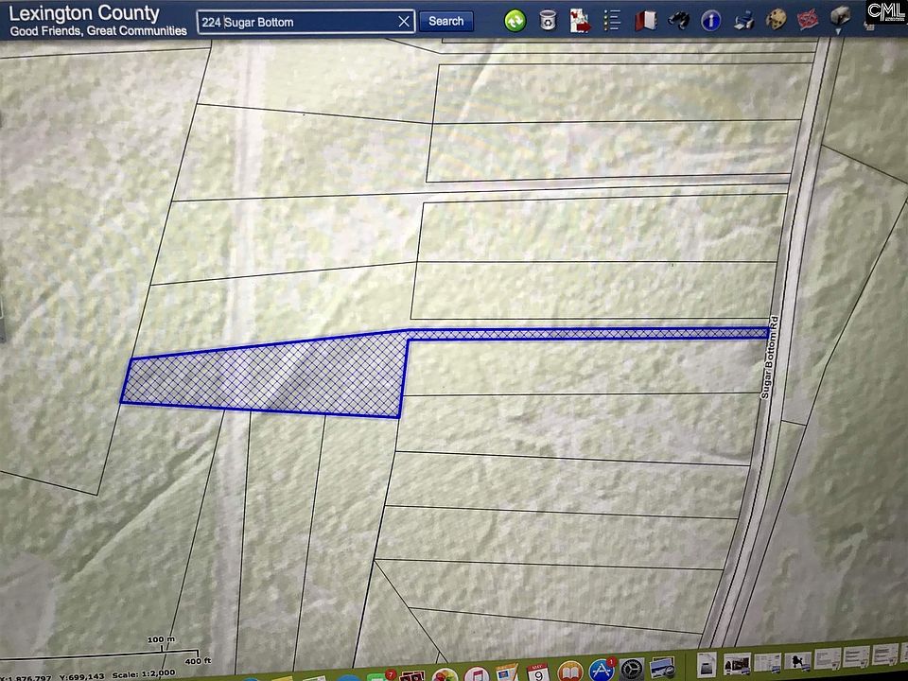Click the red map markup icon
908x681 pixels.
[x=808, y=21]
